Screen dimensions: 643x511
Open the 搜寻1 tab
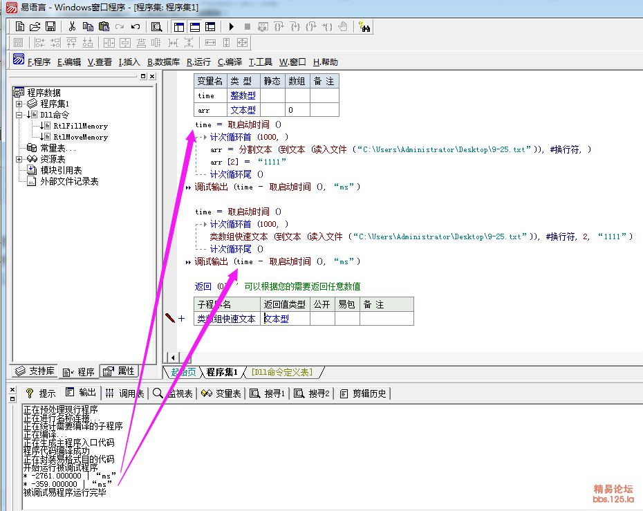(267, 393)
